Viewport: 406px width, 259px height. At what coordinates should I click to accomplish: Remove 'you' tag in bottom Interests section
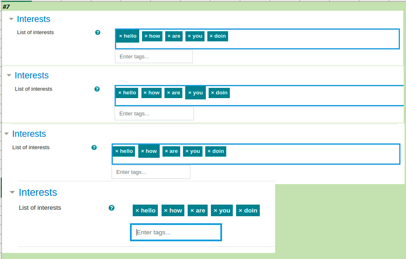click(222, 210)
